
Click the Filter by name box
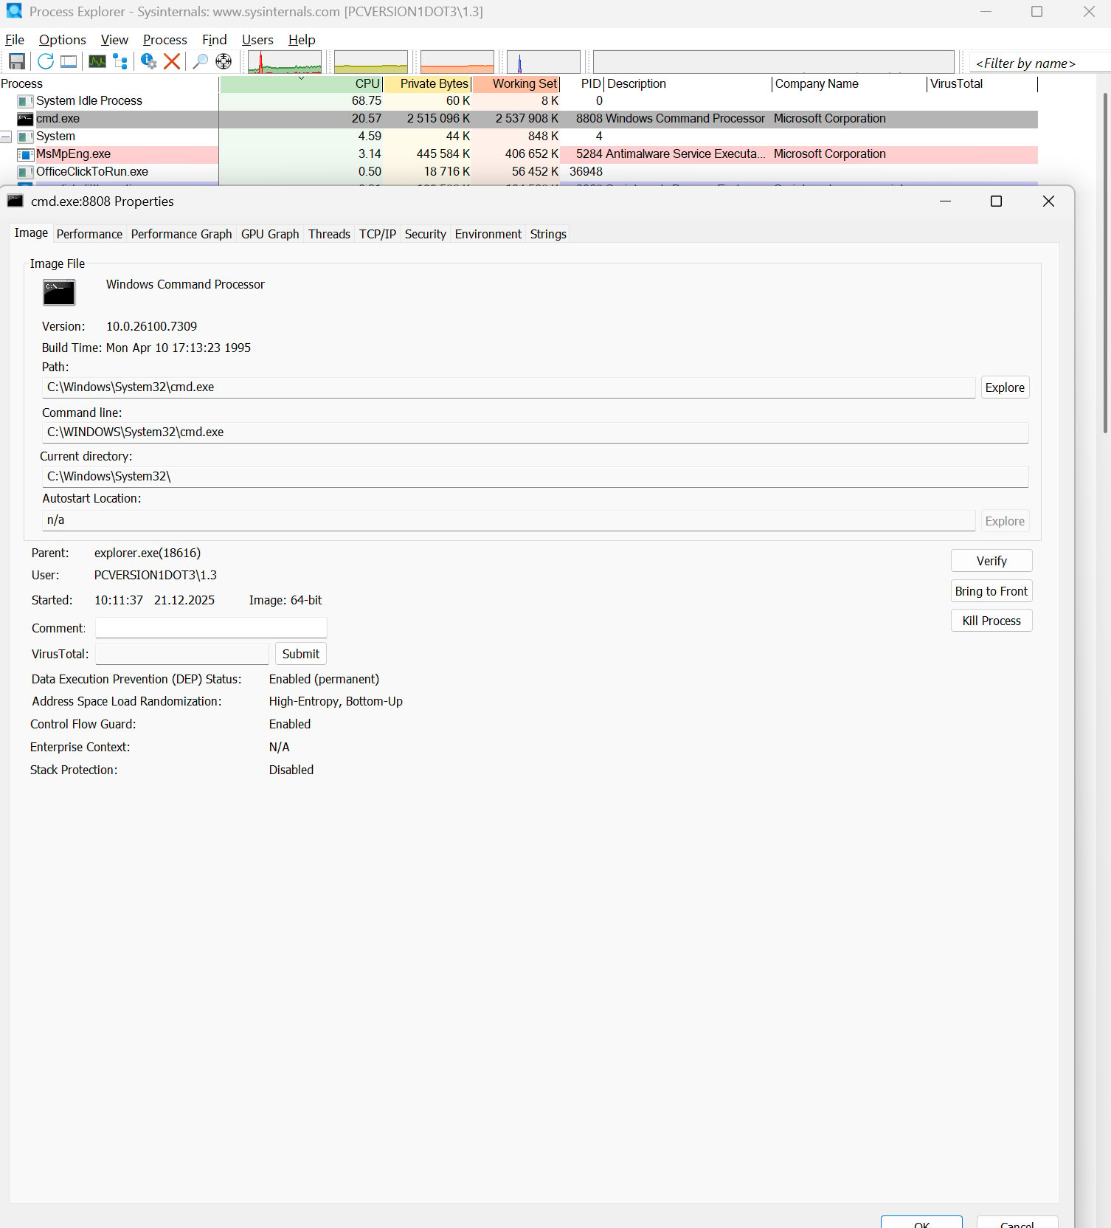click(1040, 63)
